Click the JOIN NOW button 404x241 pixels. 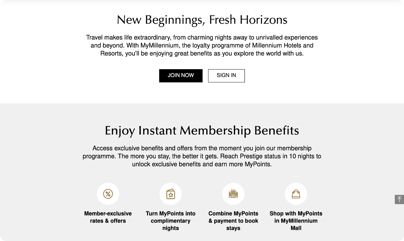181,76
